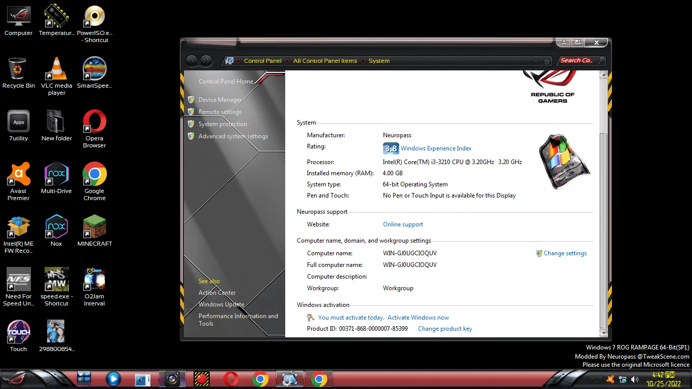Screen dimensions: 692x389
Task: Click Change product key link
Action: [445, 329]
